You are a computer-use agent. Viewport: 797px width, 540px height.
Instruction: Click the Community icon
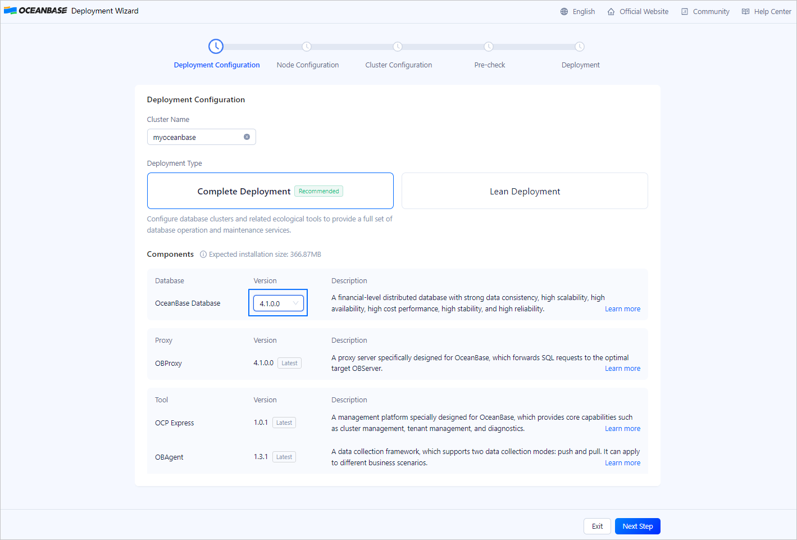[685, 11]
